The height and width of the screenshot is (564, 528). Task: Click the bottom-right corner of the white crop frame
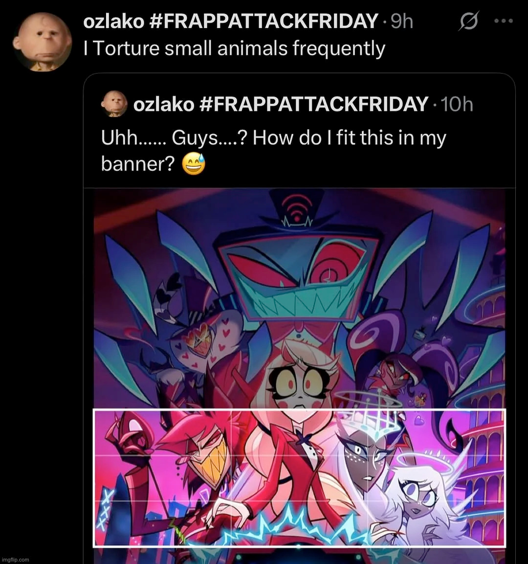[x=505, y=546]
